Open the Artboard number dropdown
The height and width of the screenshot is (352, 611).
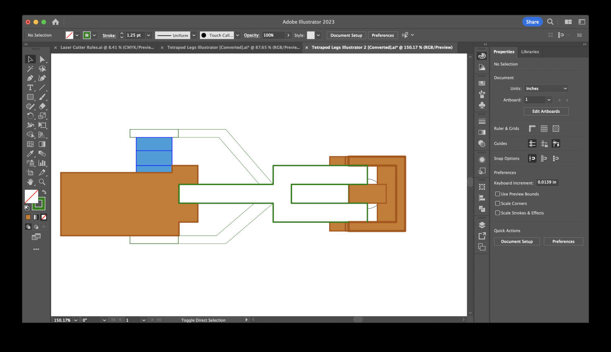pos(549,100)
